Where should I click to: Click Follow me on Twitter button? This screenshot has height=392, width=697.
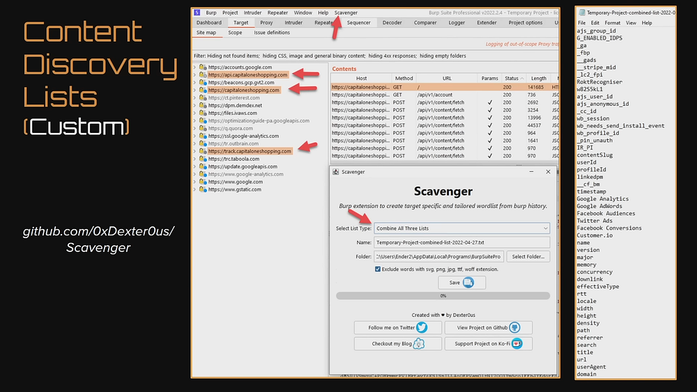click(398, 328)
